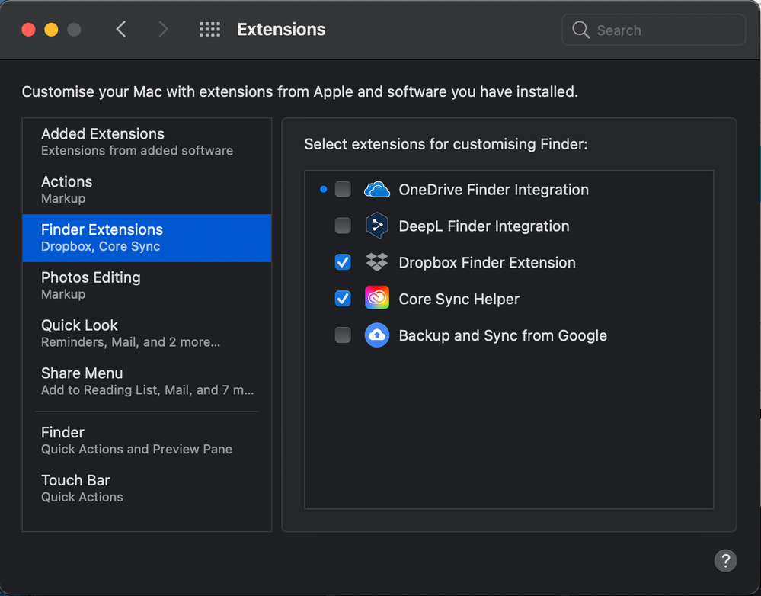
Task: Uncheck the Core Sync Helper checkbox
Action: 343,299
